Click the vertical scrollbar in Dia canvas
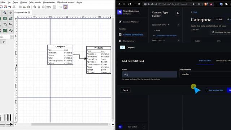 [x=113, y=69]
